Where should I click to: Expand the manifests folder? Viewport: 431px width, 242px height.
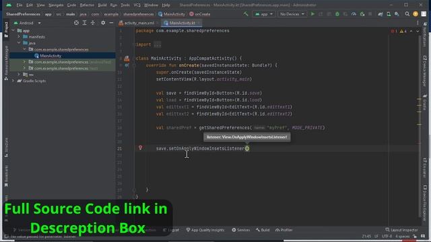click(19, 37)
